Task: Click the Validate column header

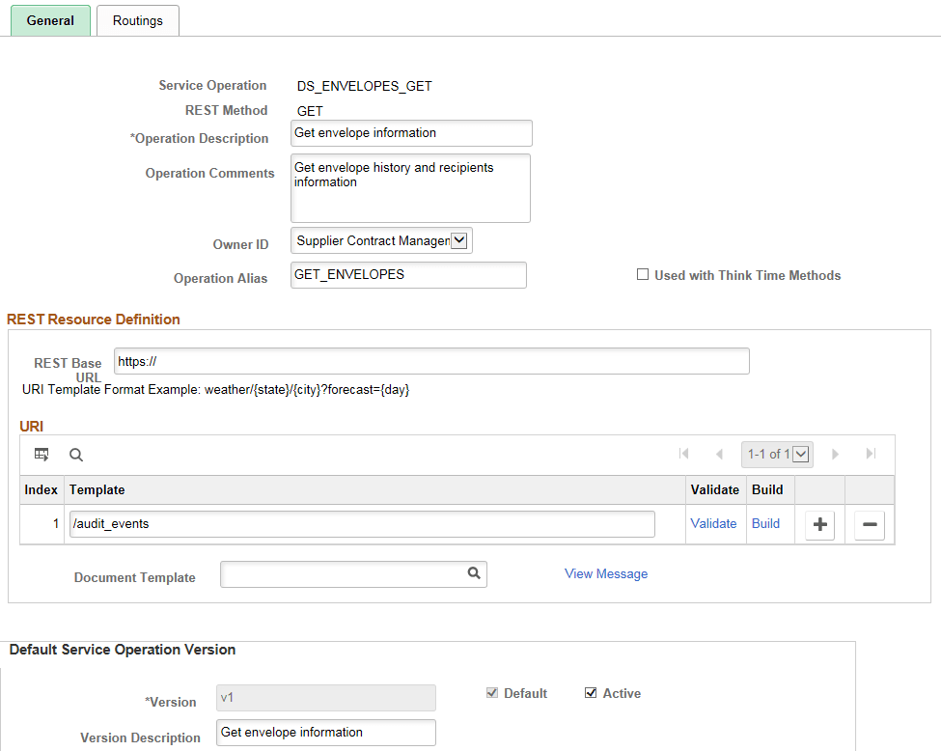Action: (x=715, y=489)
